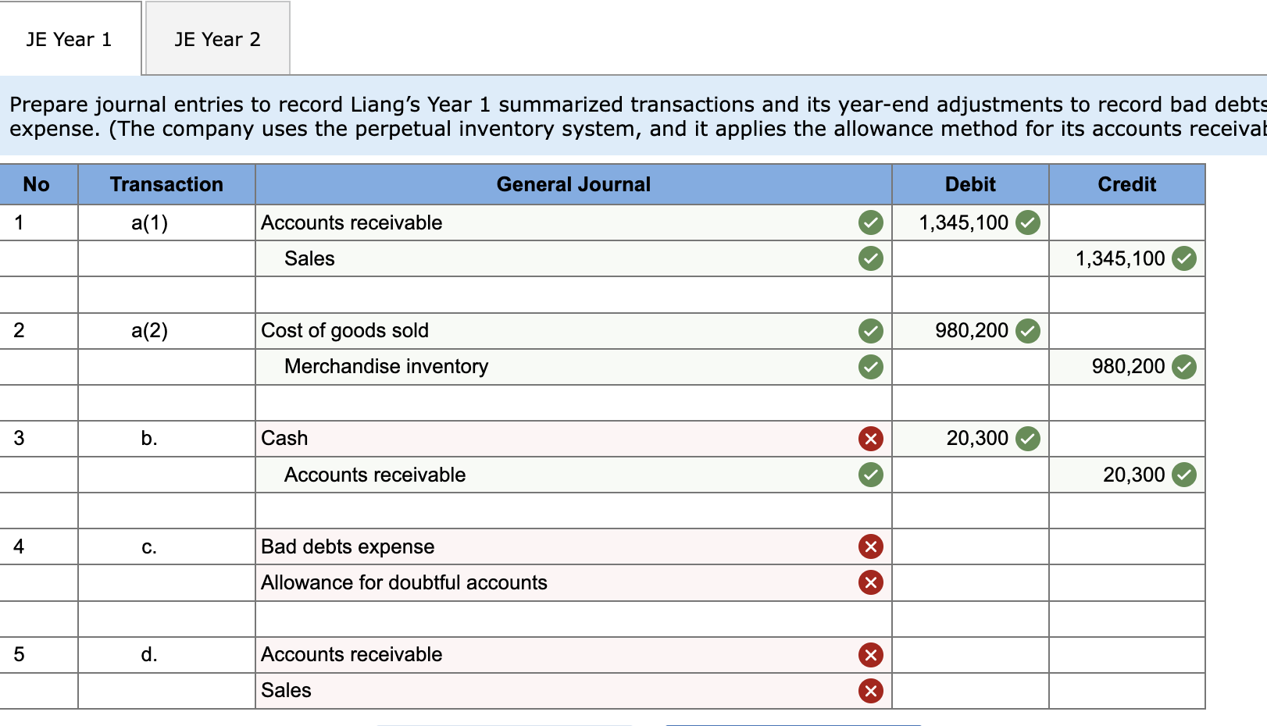Click green check next to credit 1,345,100
Screen dimensions: 1267x726
1183,258
